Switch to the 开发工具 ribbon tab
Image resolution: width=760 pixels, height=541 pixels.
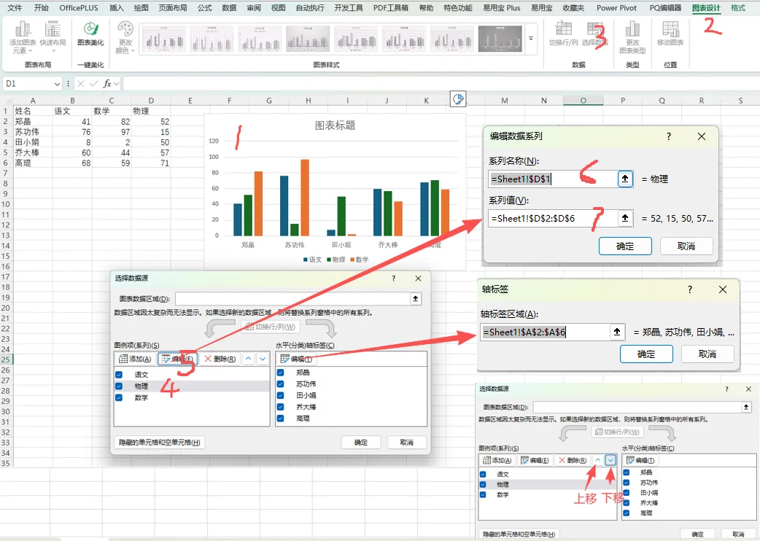(349, 8)
